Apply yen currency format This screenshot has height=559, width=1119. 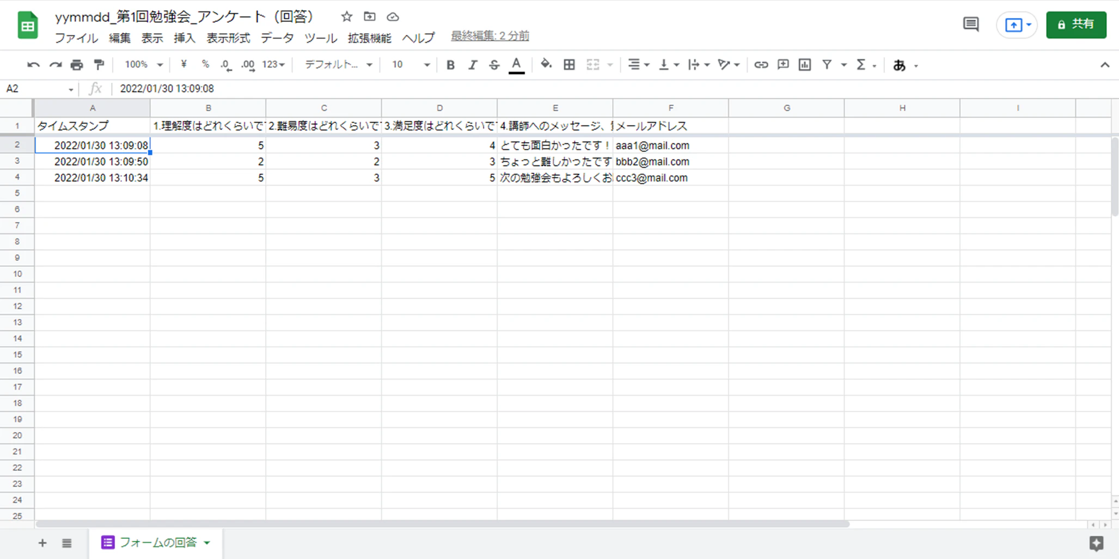pos(184,64)
